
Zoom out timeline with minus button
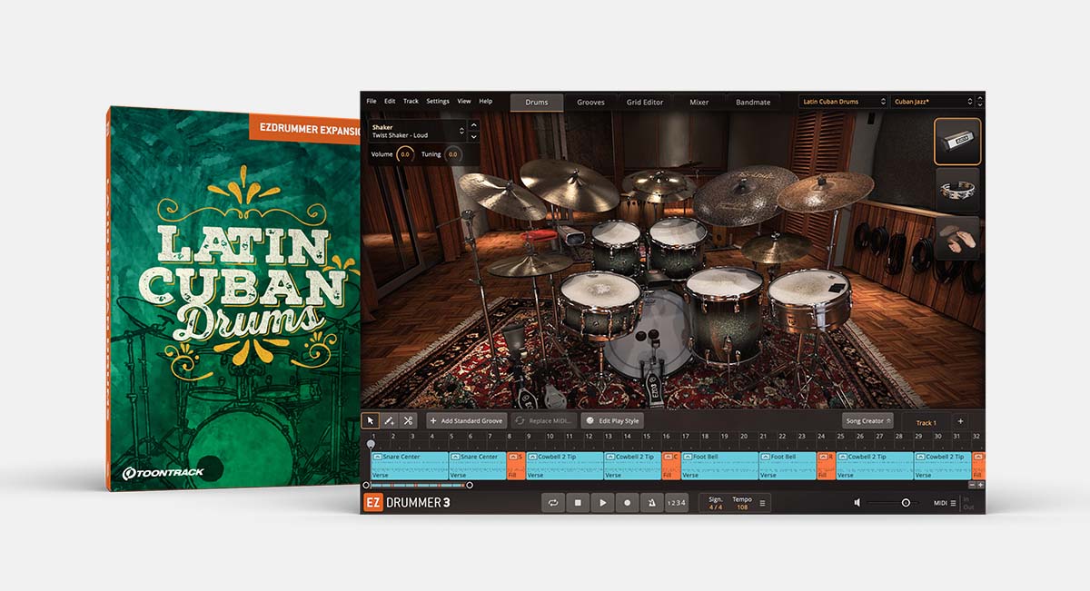click(x=971, y=485)
